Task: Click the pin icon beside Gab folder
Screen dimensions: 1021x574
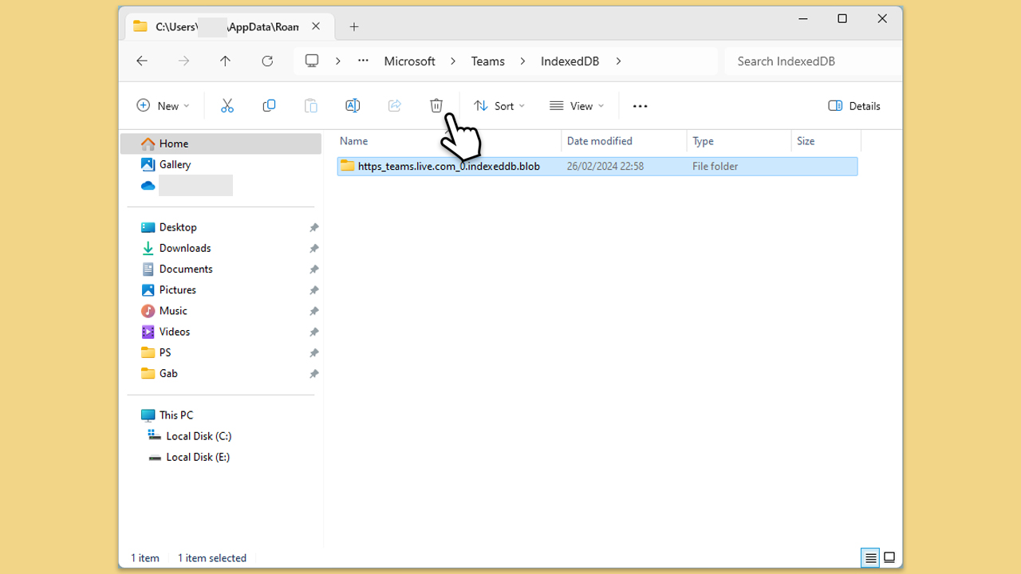Action: click(x=314, y=374)
